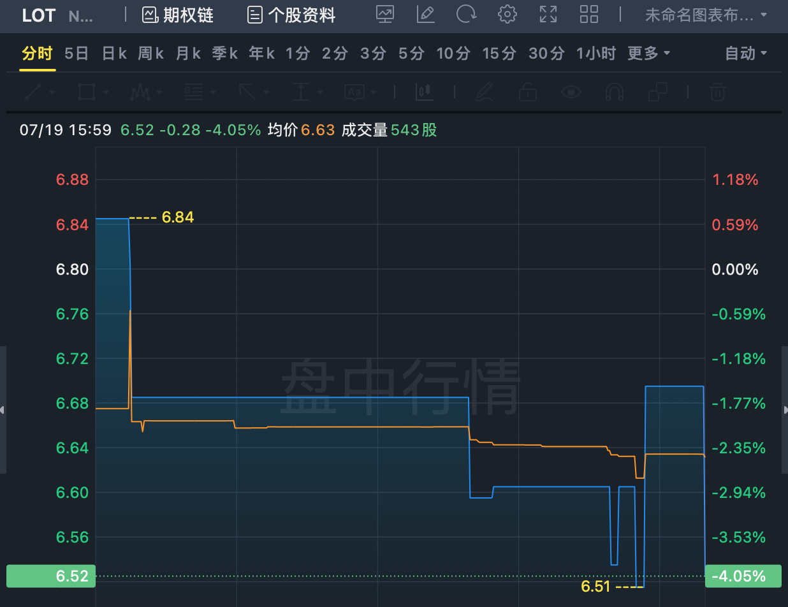This screenshot has width=788, height=607.
Task: Select the angle arrow drawing tool
Action: [247, 92]
